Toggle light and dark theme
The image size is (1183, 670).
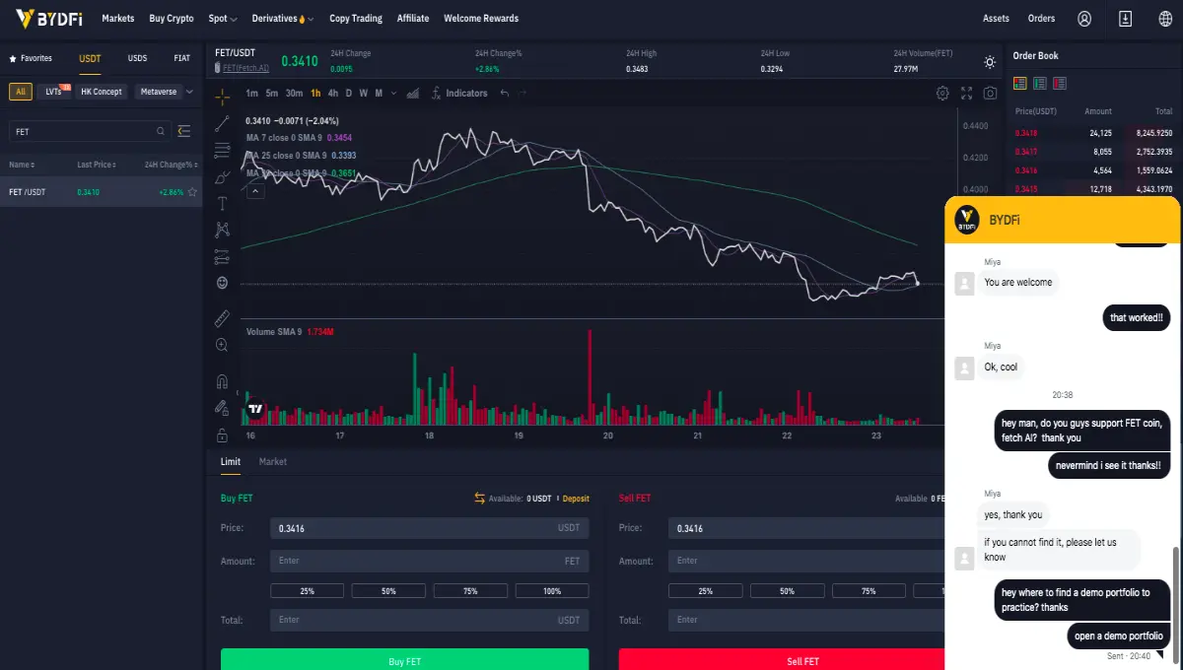point(990,62)
